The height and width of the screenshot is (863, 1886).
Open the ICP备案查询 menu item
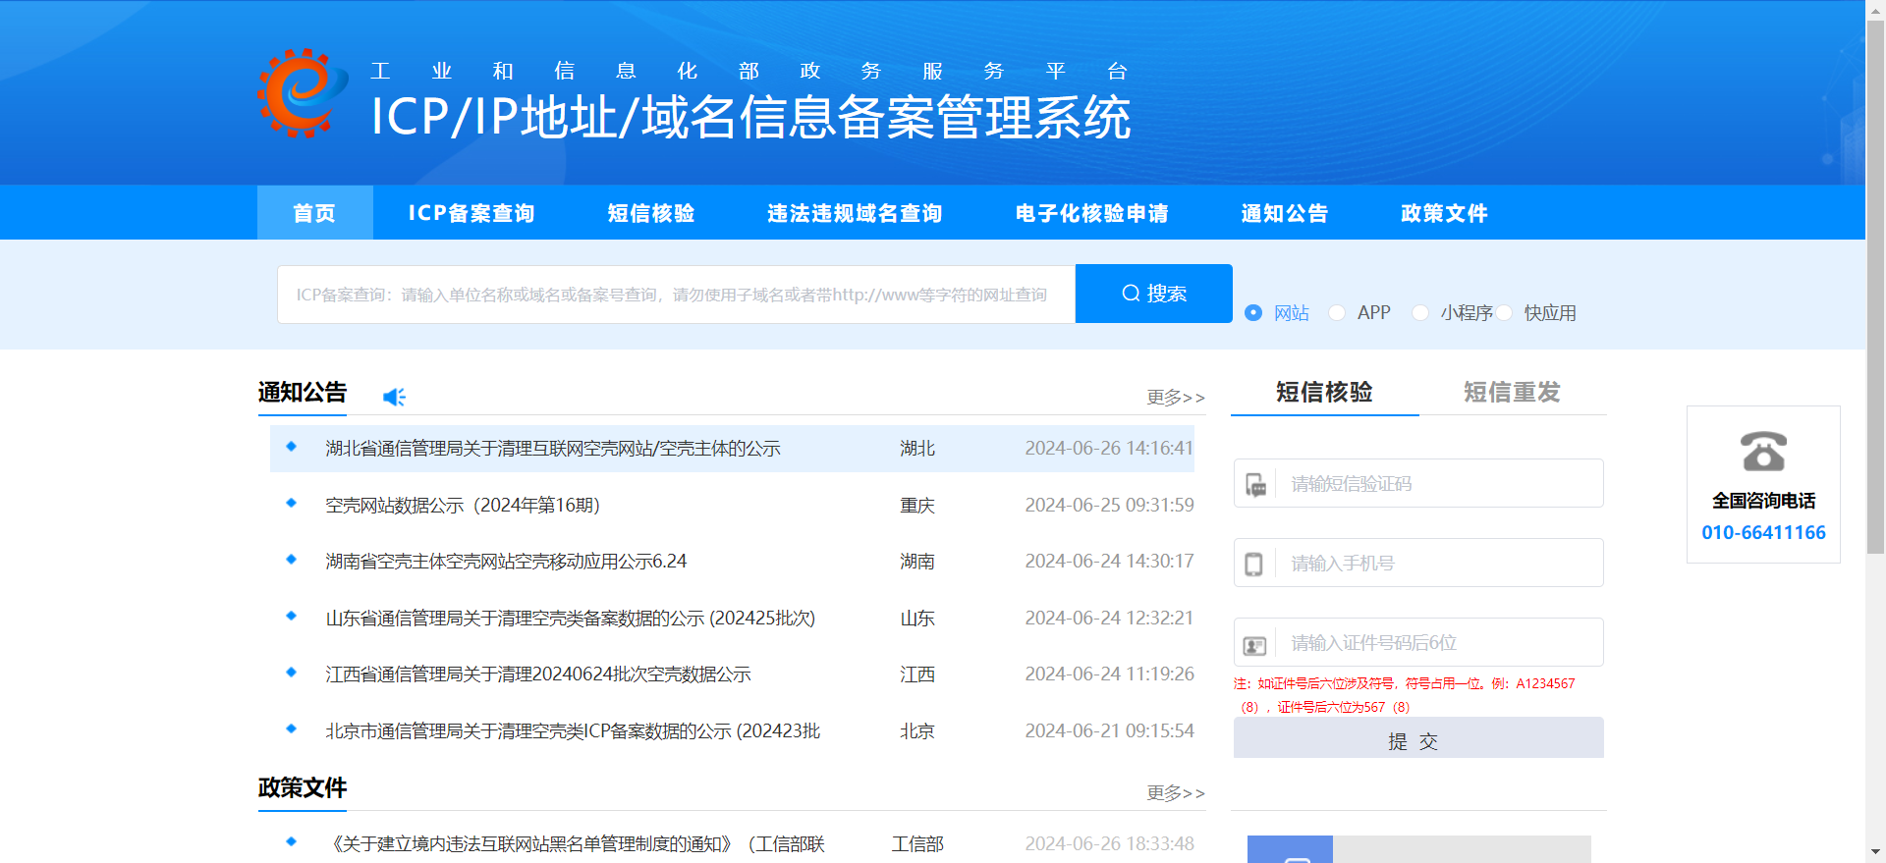pyautogui.click(x=471, y=213)
